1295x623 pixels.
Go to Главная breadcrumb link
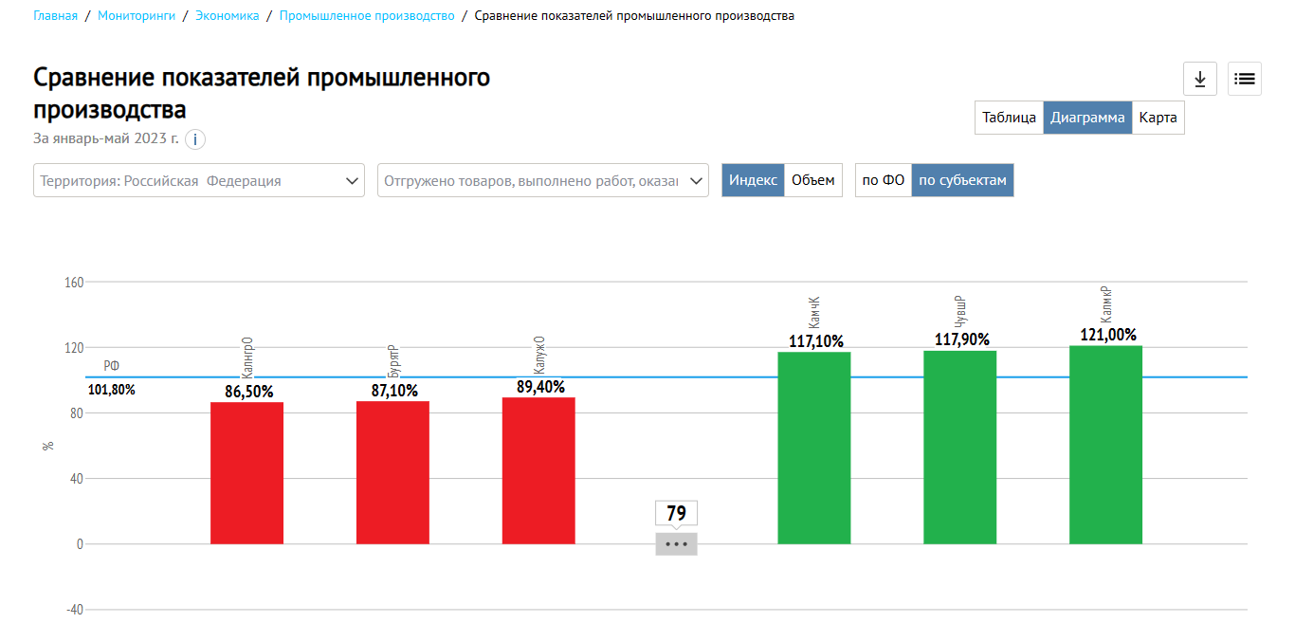click(x=55, y=16)
